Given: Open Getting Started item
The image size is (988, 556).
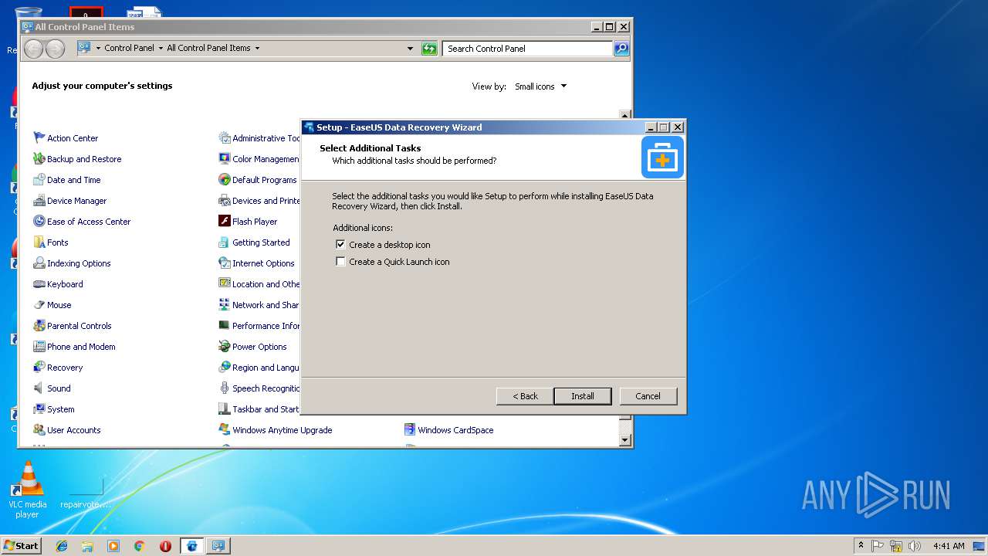Looking at the screenshot, I should tap(254, 242).
